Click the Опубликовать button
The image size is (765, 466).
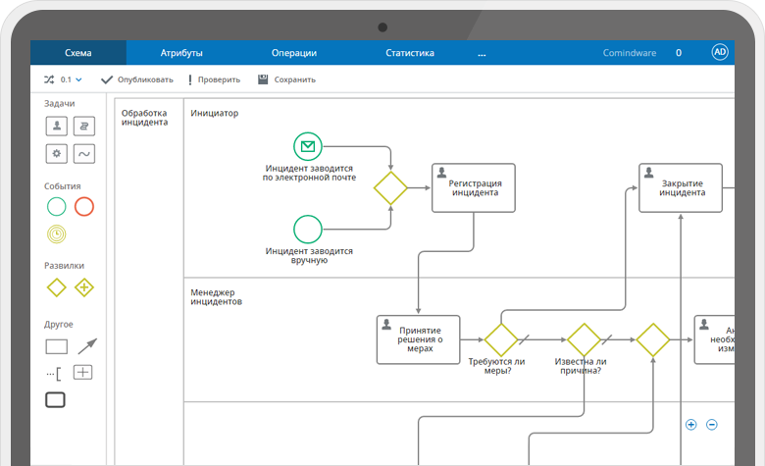[x=137, y=79]
